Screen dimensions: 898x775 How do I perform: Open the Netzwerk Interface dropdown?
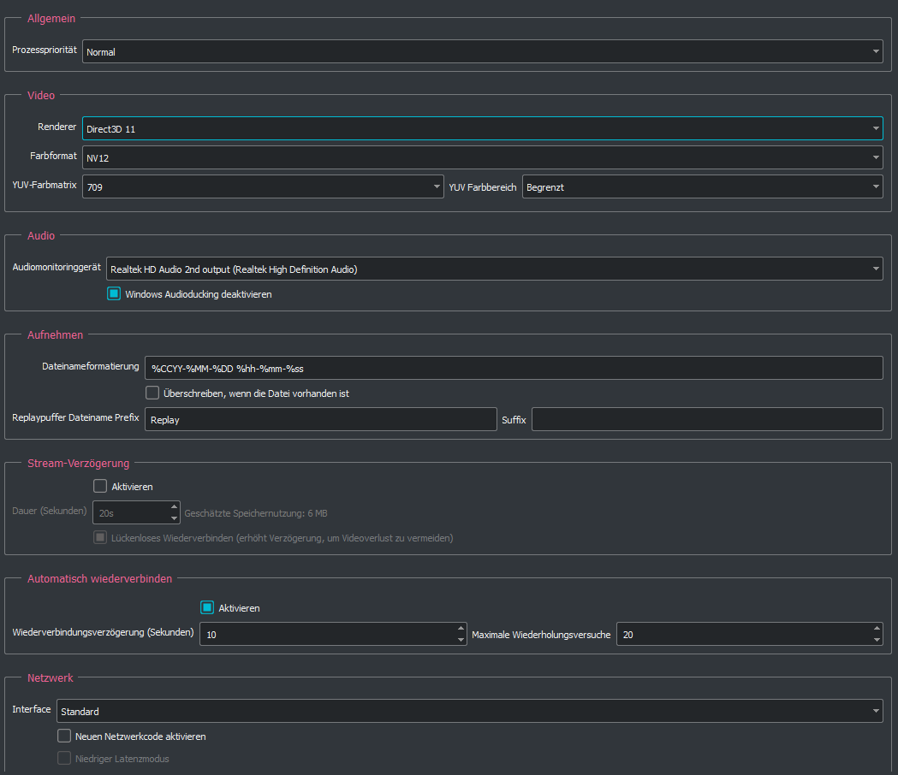coord(469,711)
